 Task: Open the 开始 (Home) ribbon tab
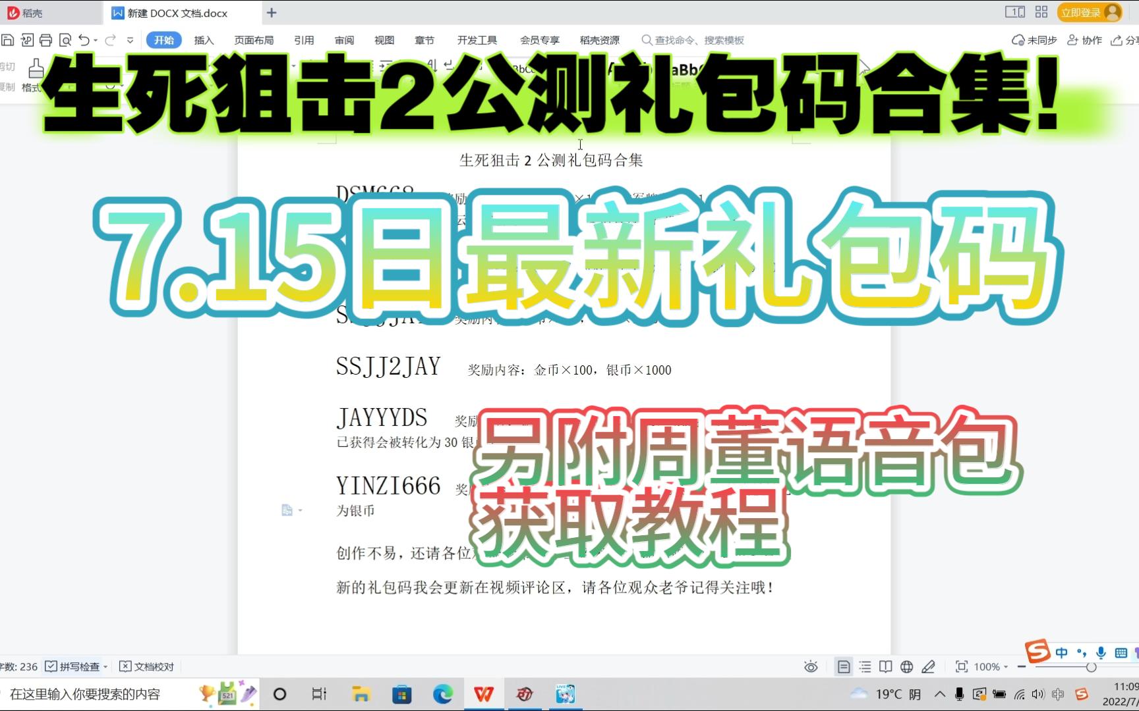click(163, 40)
